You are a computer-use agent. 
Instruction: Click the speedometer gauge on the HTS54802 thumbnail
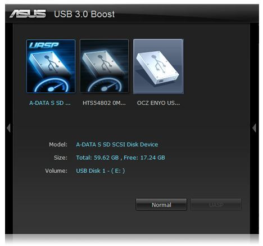pyautogui.click(x=105, y=86)
